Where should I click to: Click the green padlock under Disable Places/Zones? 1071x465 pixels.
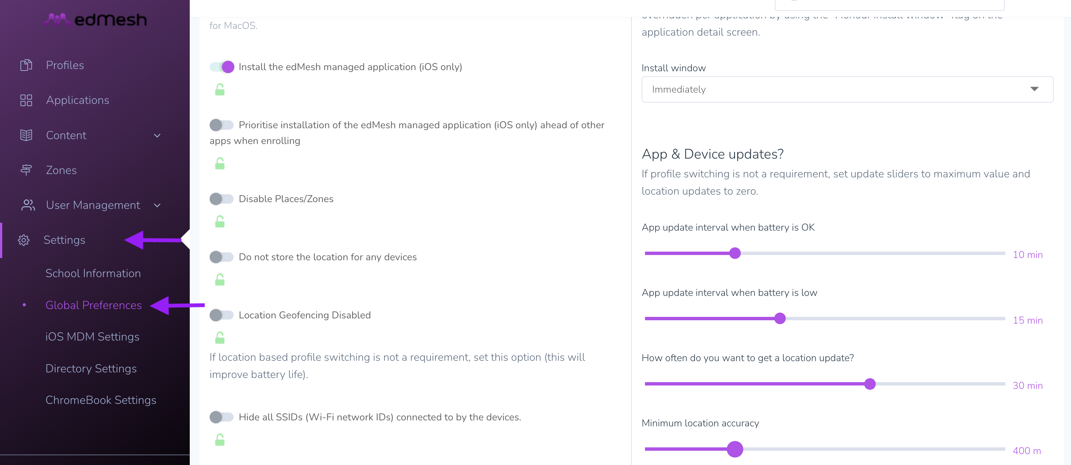pyautogui.click(x=220, y=222)
